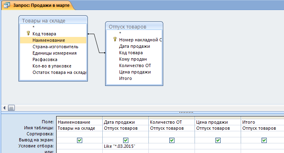Click the horizontal scrollbar thumb
Screen dimensions: 284x153
pyautogui.click(x=11, y=108)
